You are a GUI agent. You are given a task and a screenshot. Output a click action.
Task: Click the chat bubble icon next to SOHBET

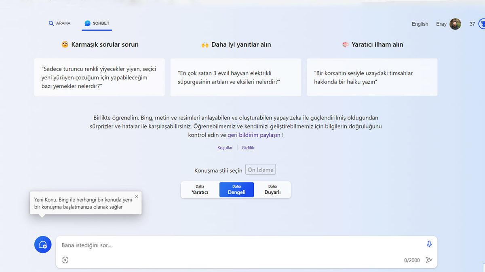pyautogui.click(x=86, y=23)
